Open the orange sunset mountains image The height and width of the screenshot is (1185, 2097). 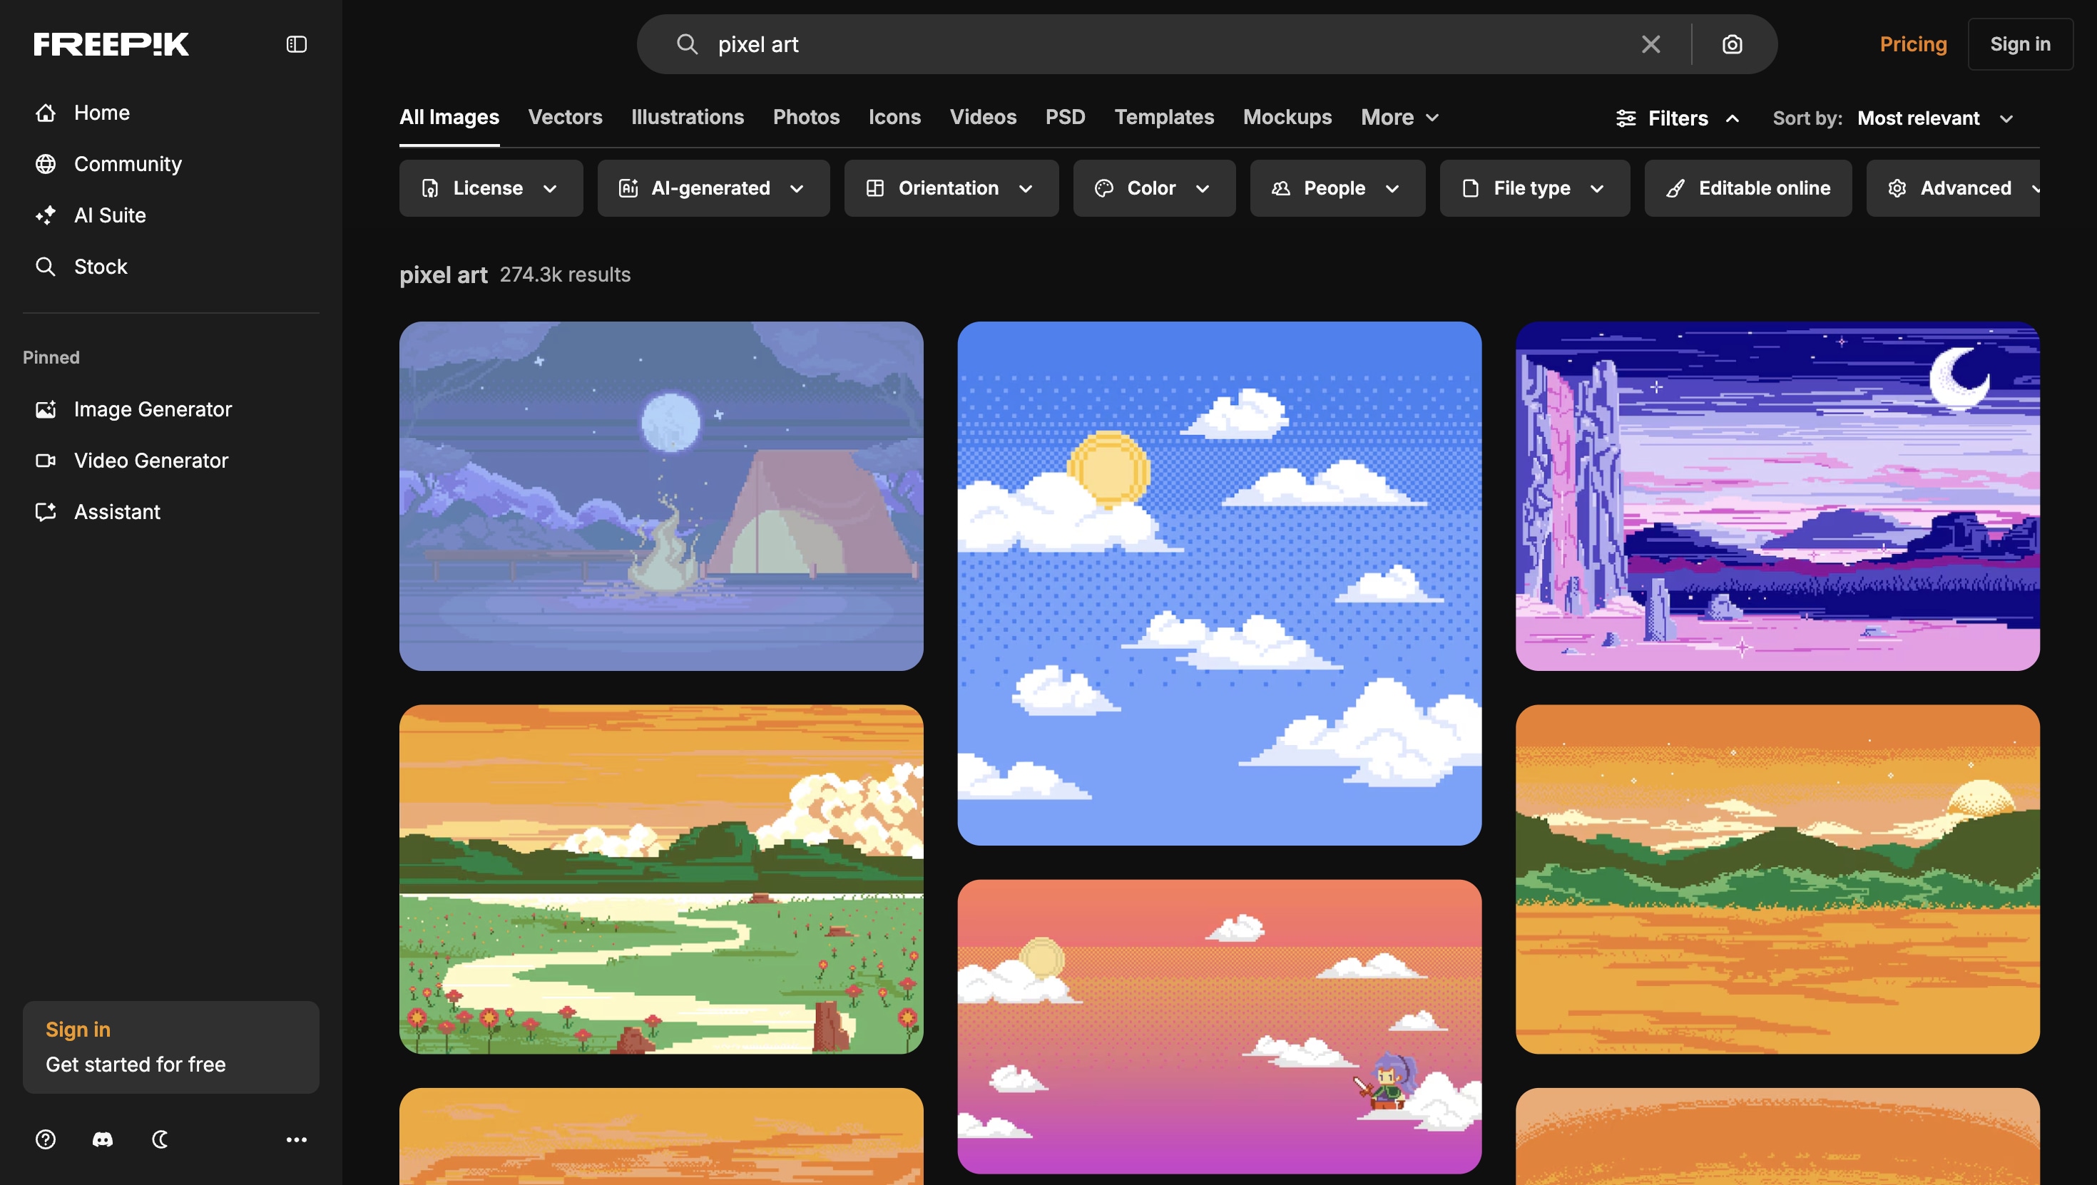1777,879
